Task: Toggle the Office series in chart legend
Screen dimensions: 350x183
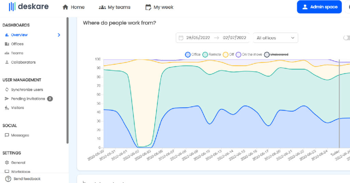Action: 188,55
